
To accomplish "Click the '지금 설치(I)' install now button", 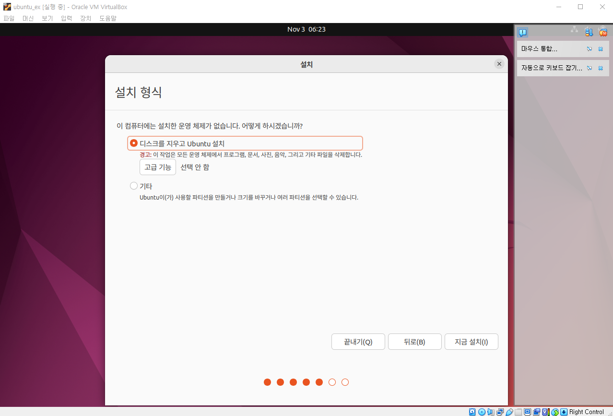I will tap(471, 342).
